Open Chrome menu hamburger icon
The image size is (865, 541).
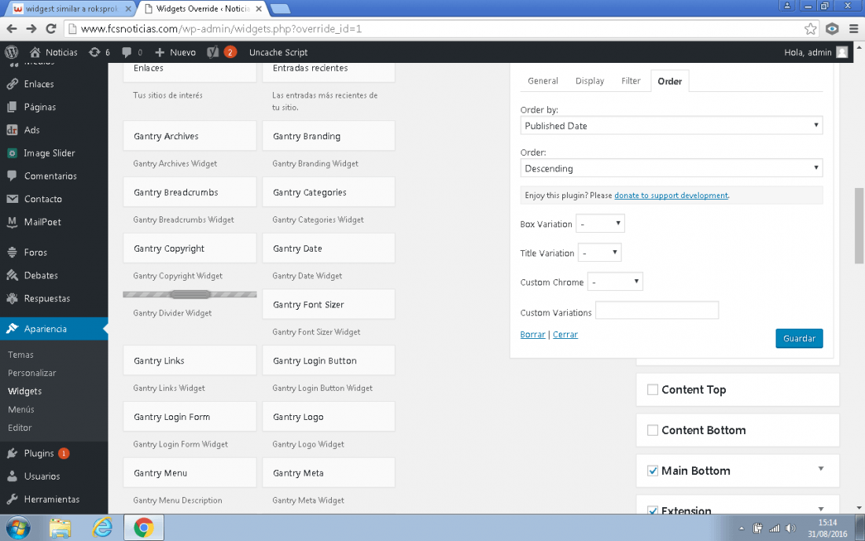point(853,28)
